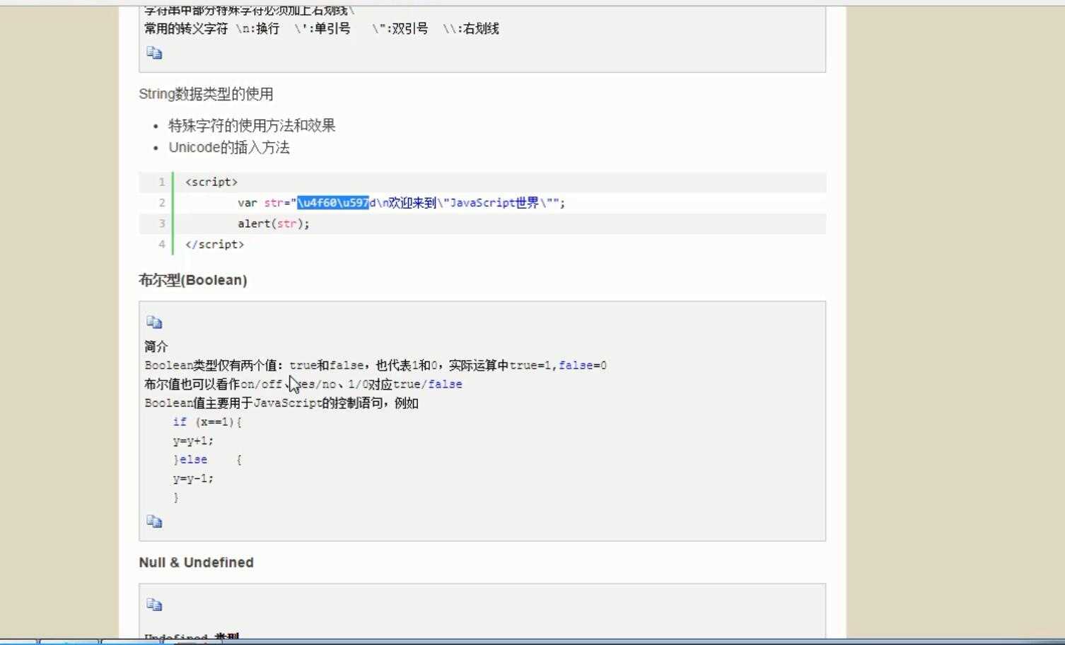Click the 布尔型(Boolean) heading
The image size is (1065, 645).
point(193,280)
